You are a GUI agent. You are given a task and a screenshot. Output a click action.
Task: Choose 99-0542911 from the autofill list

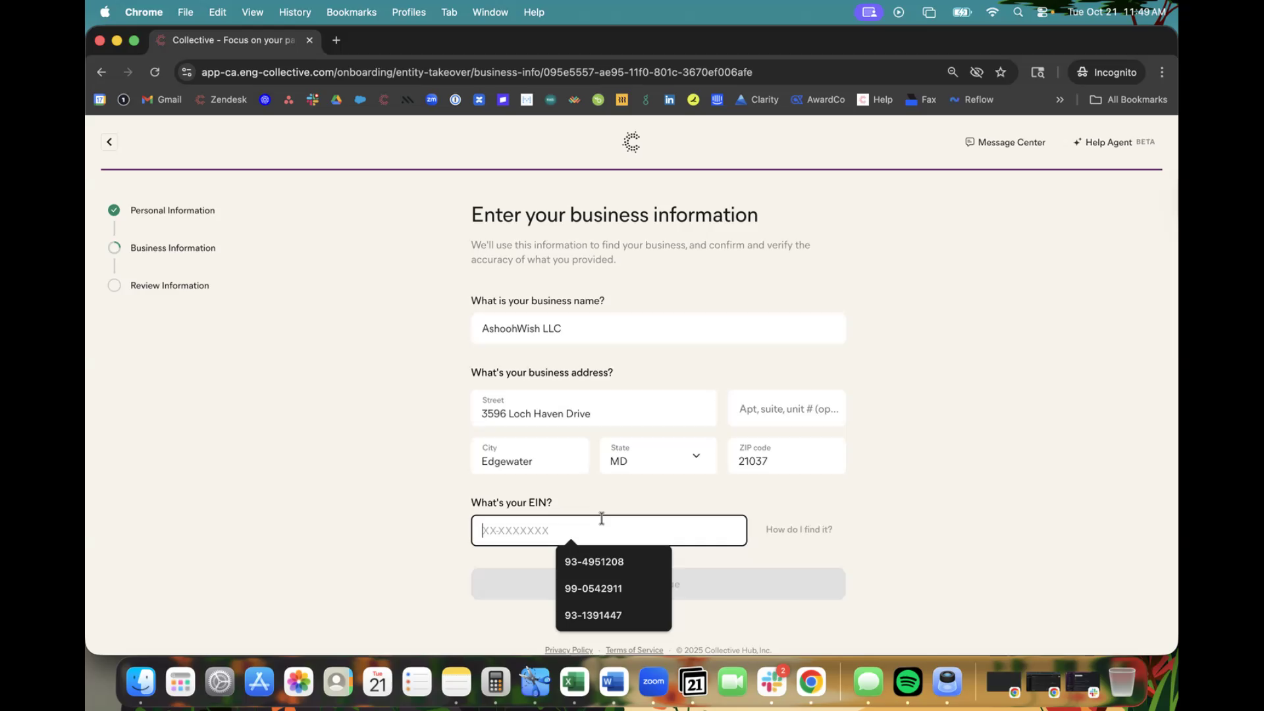(x=593, y=589)
